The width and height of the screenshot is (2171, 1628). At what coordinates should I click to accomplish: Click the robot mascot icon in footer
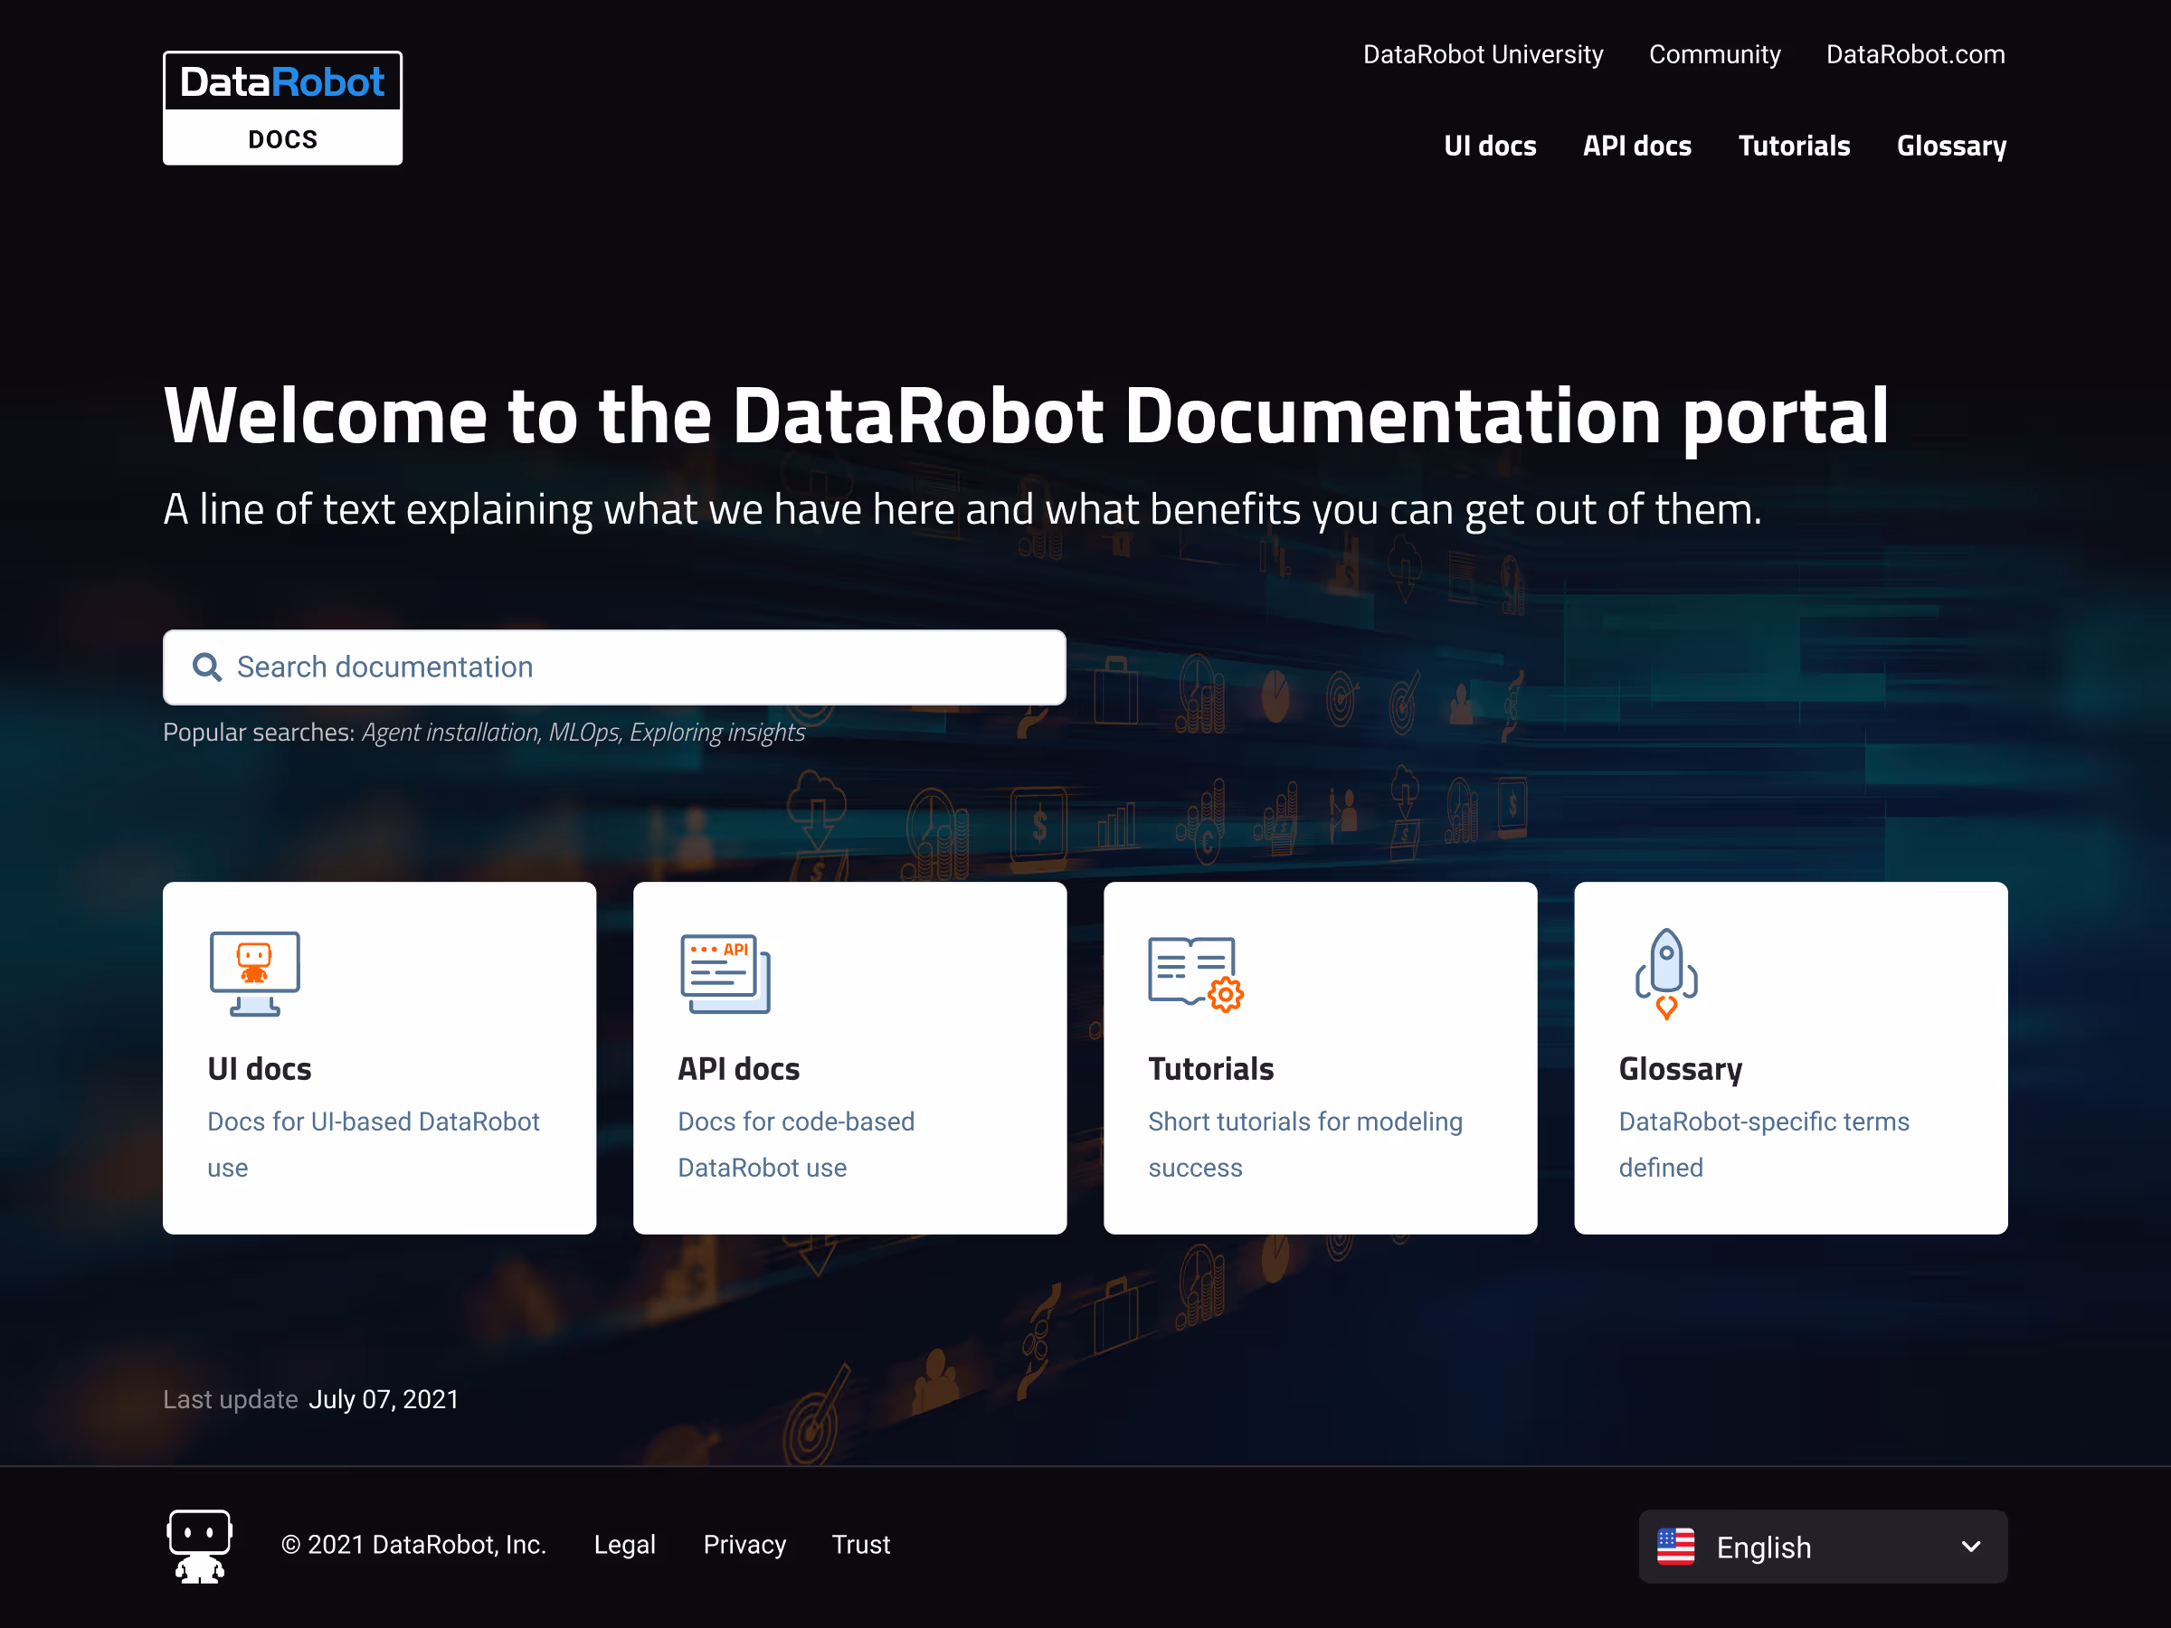click(199, 1546)
